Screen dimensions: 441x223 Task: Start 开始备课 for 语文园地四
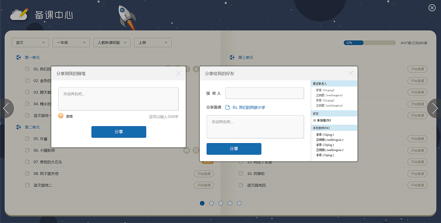click(417, 185)
